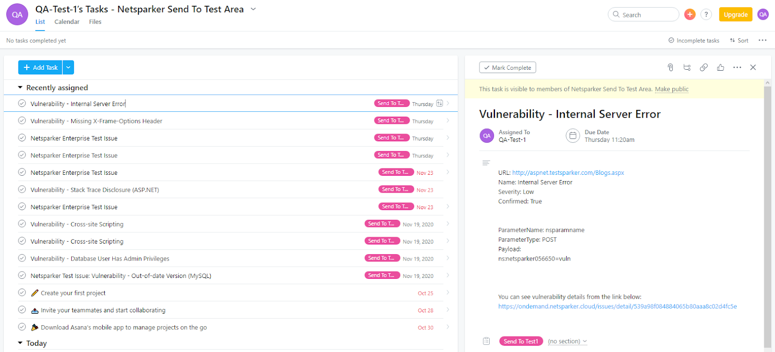
Task: Check off Missing X-Frame-Options Header task
Action: coord(22,121)
